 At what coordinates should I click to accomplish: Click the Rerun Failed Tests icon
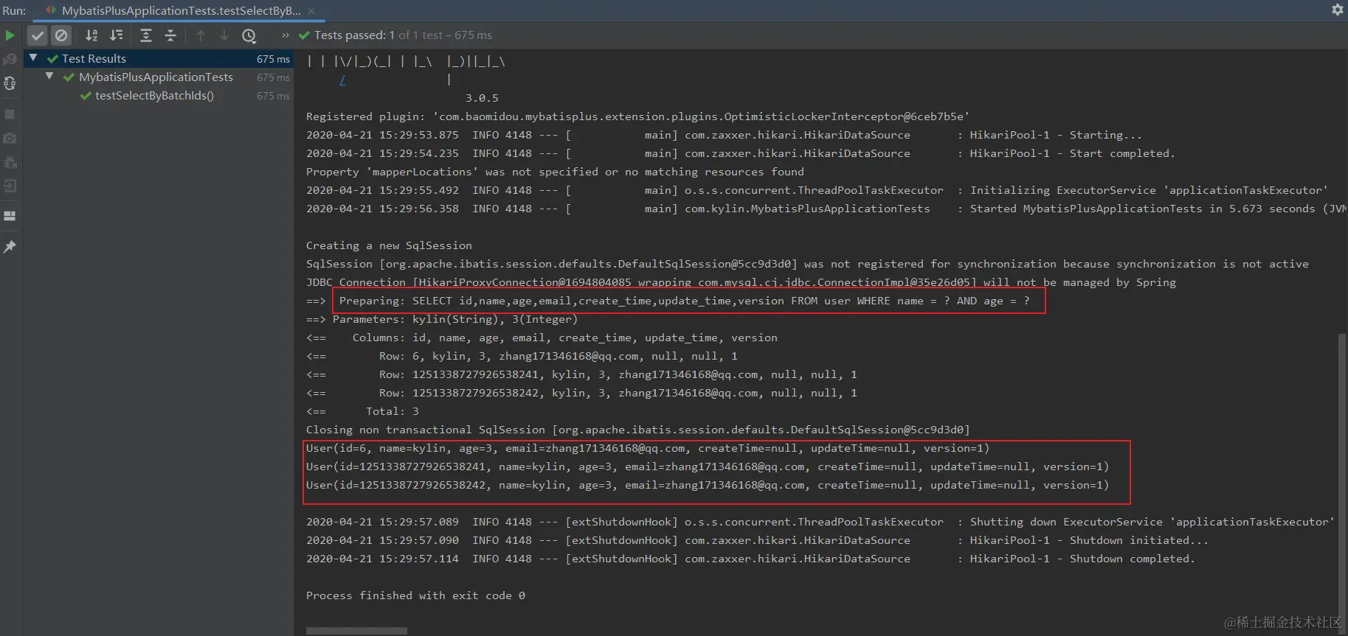pyautogui.click(x=10, y=59)
